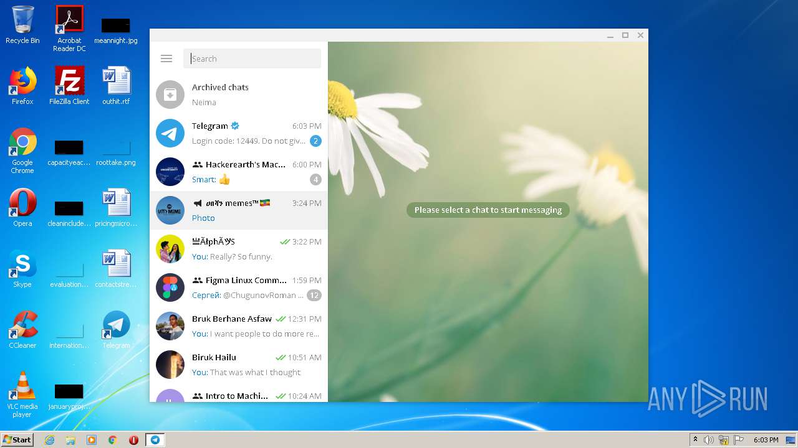Screen dimensions: 798x448
Task: Click the taskbar clock 6:03 PM
Action: pyautogui.click(x=766, y=440)
